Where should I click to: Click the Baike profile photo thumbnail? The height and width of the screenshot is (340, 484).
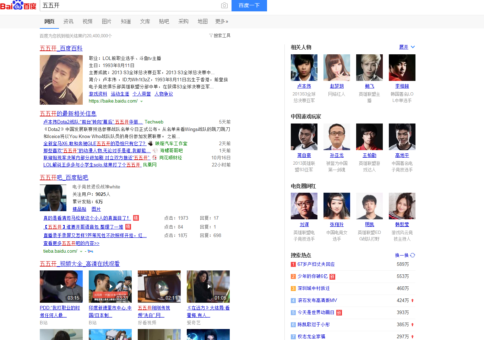(61, 80)
